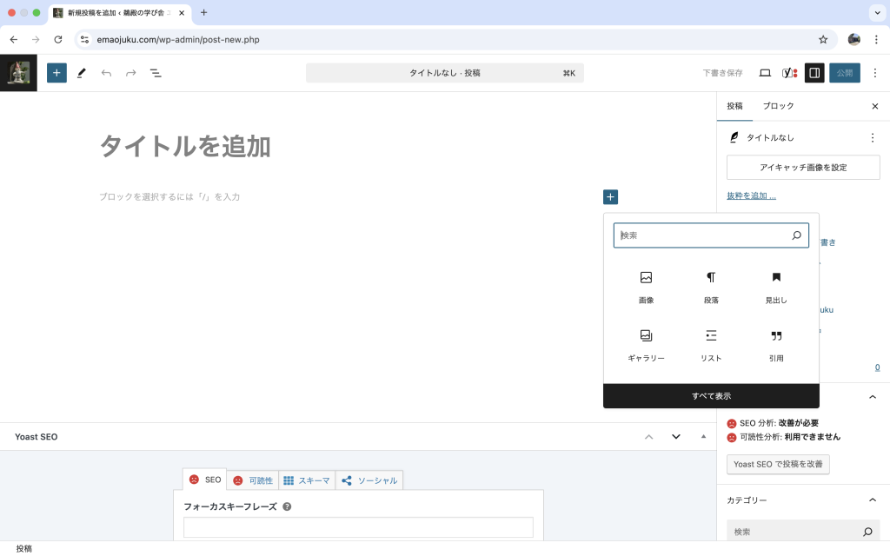Select the SEO tab in Yoast
The height and width of the screenshot is (556, 890).
click(x=205, y=480)
